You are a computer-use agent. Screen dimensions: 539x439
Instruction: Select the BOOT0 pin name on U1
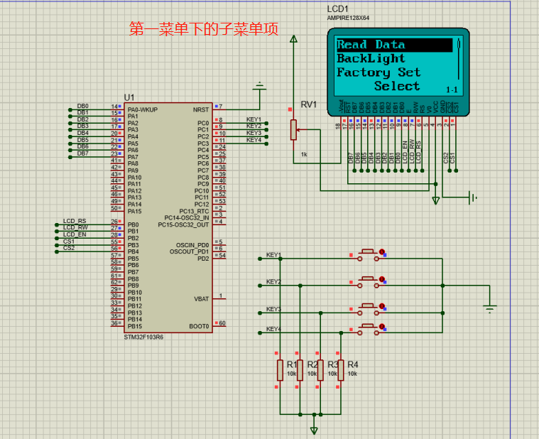click(199, 326)
